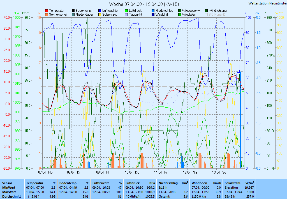Click the red Temperatur legend swatch
This screenshot has width=287, height=199.
(47, 11)
